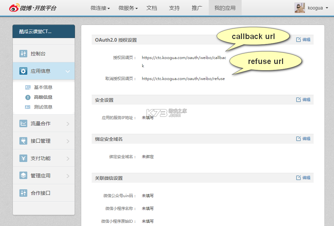Select the 我的应用 tab
Viewport: 334px width, 226px height.
225,8
